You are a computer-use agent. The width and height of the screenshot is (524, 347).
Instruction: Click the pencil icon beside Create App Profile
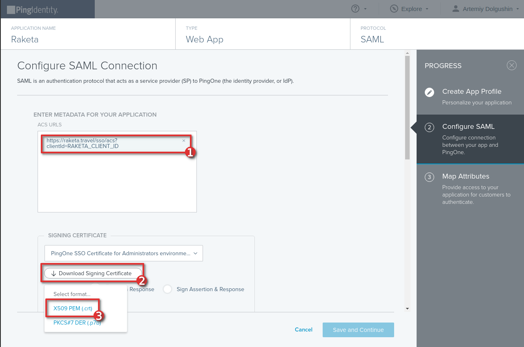(429, 92)
